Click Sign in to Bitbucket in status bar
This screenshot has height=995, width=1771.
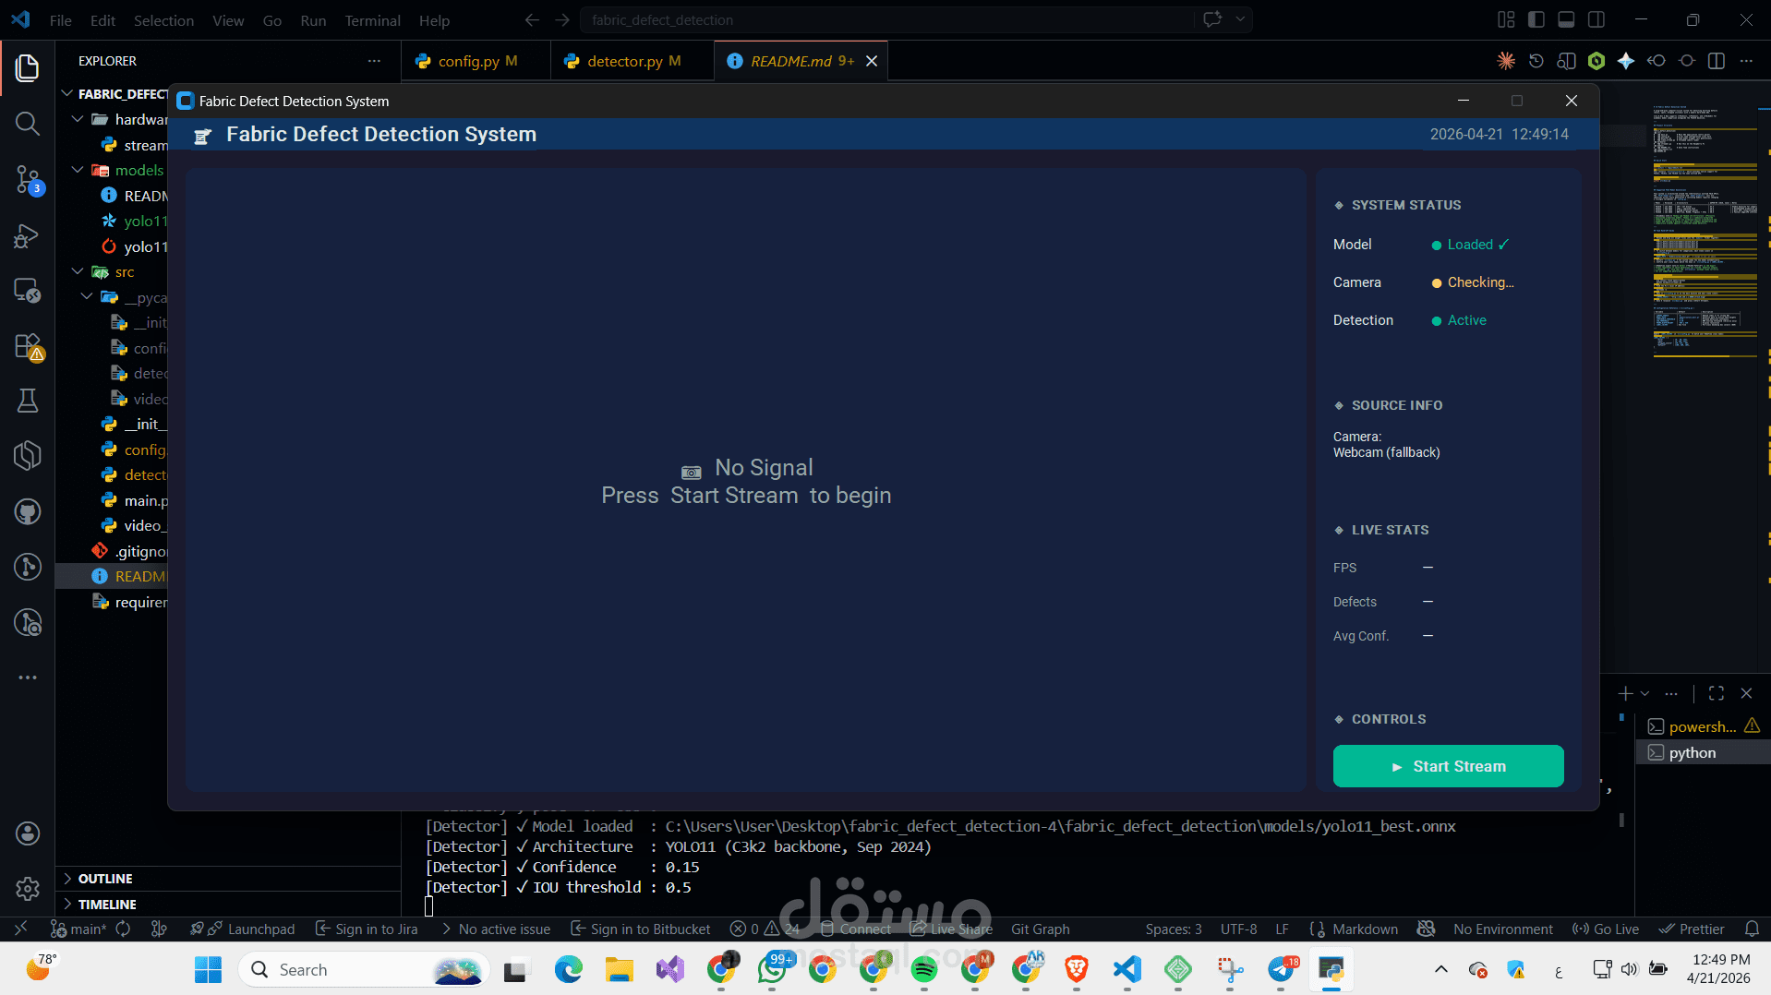[641, 929]
